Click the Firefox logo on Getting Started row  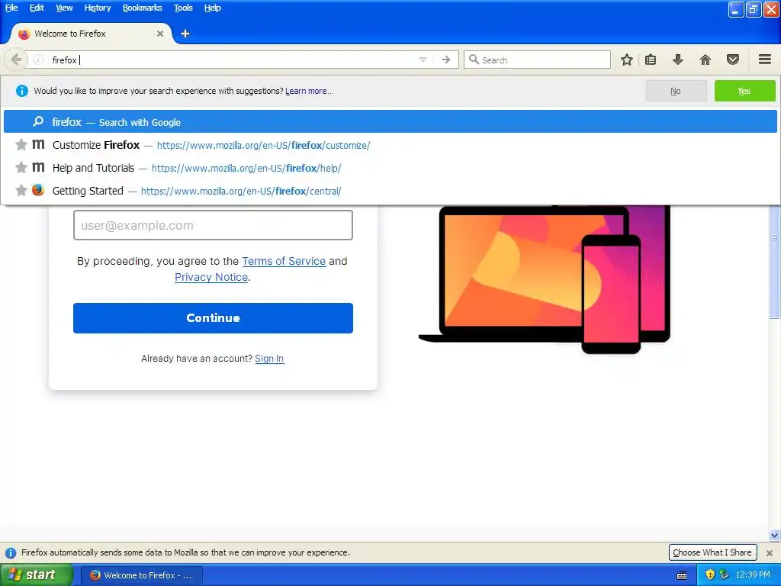[x=38, y=190]
